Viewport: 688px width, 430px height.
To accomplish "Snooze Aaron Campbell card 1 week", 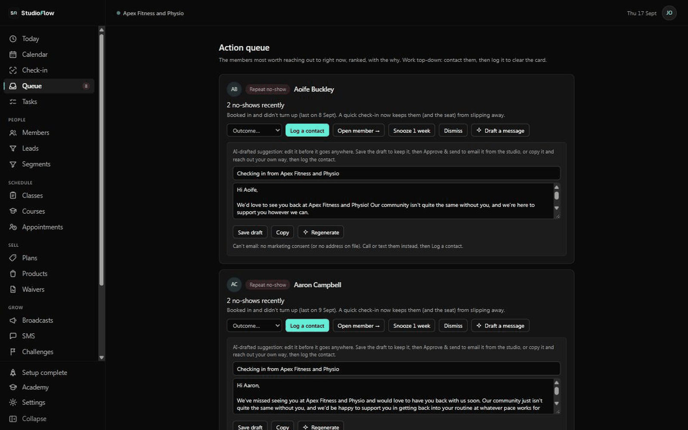I will (x=412, y=326).
